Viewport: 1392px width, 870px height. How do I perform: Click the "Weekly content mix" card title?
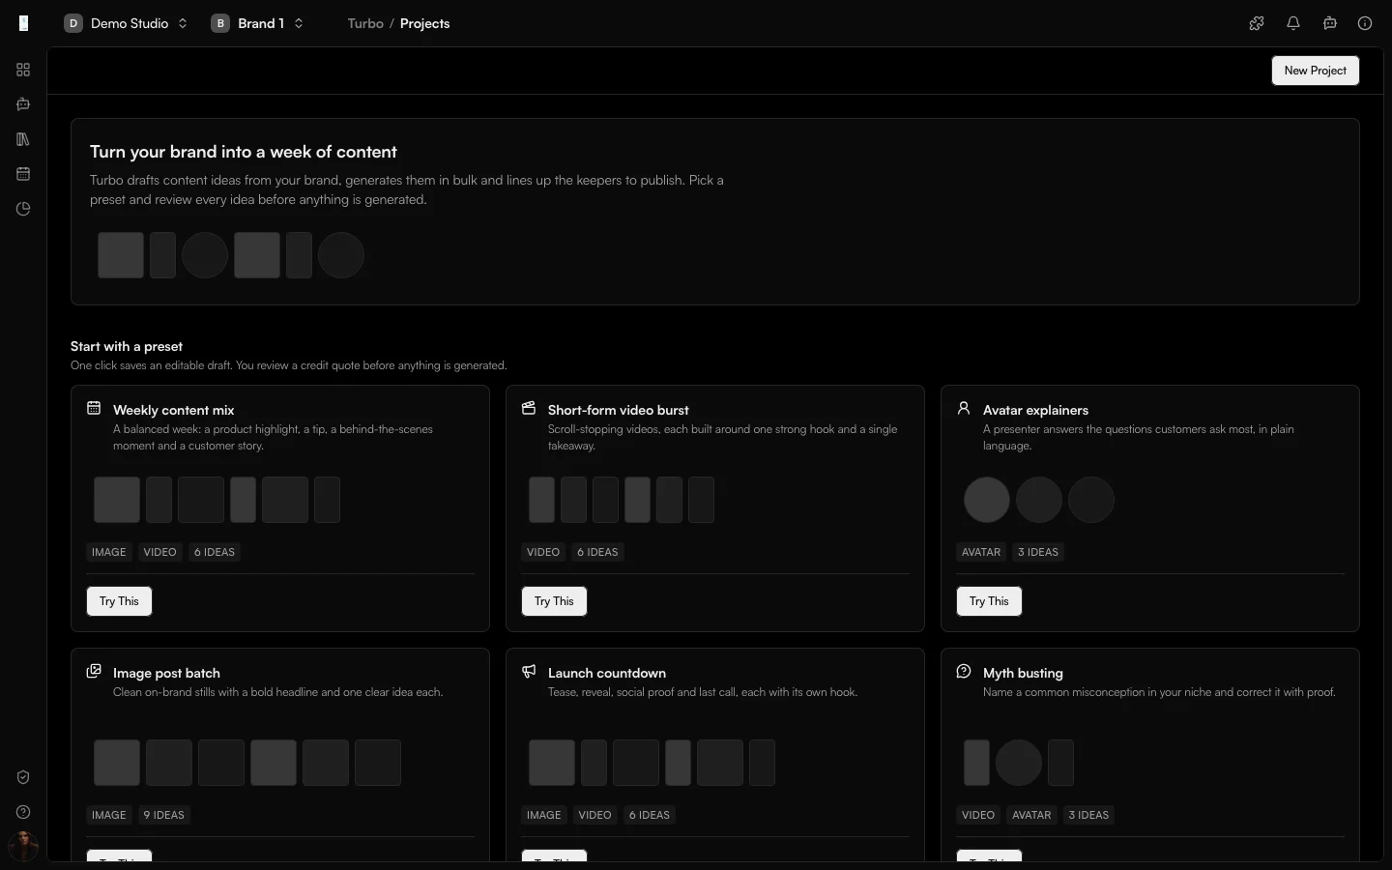174,410
